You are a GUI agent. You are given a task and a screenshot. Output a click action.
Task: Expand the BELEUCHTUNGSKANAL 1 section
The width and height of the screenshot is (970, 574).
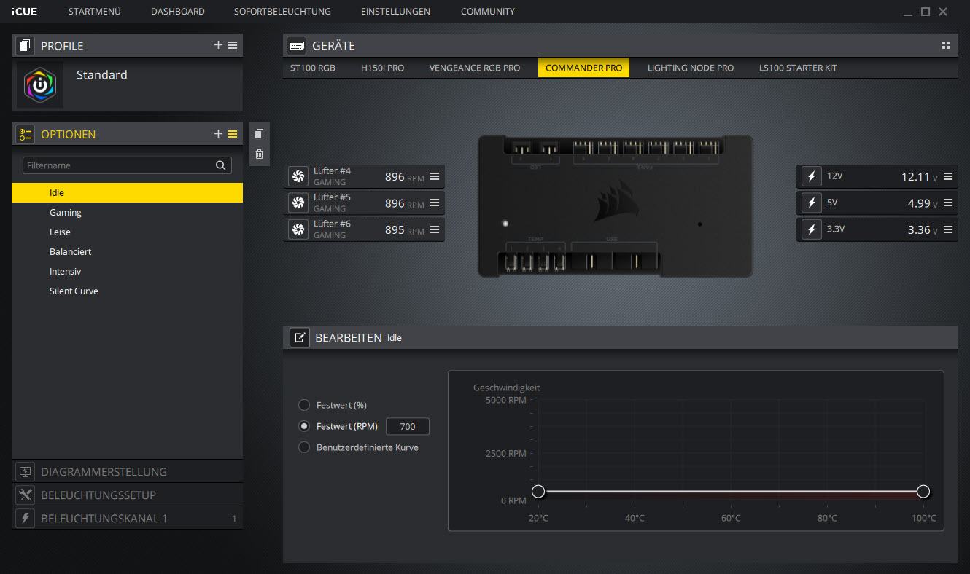click(x=127, y=518)
